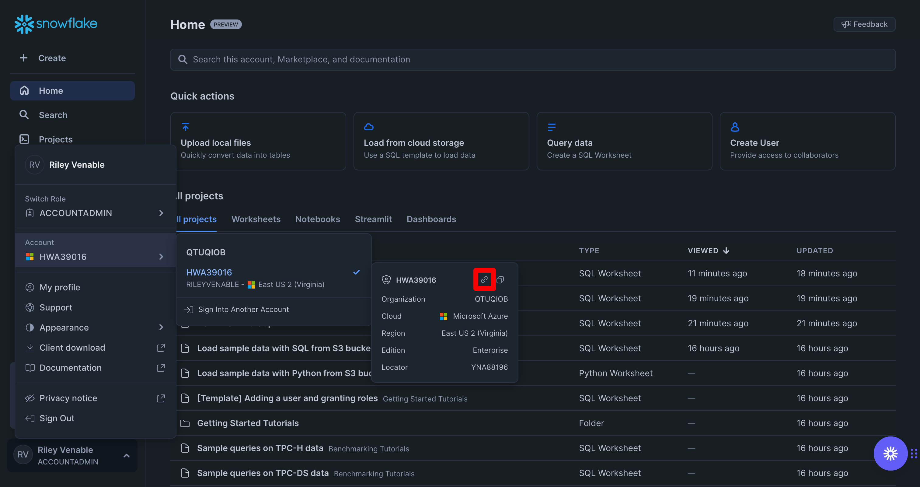Switch to the Dashboards tab
Screen dimensions: 920x487
[x=431, y=219]
